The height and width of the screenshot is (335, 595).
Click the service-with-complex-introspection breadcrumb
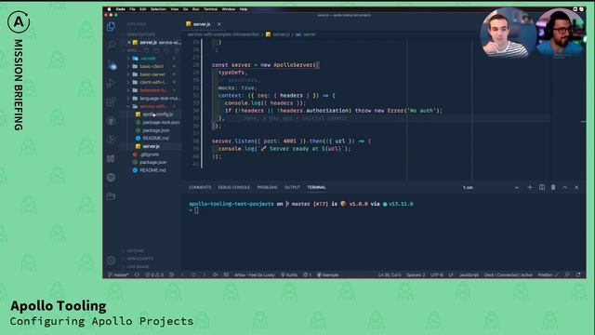coord(223,34)
